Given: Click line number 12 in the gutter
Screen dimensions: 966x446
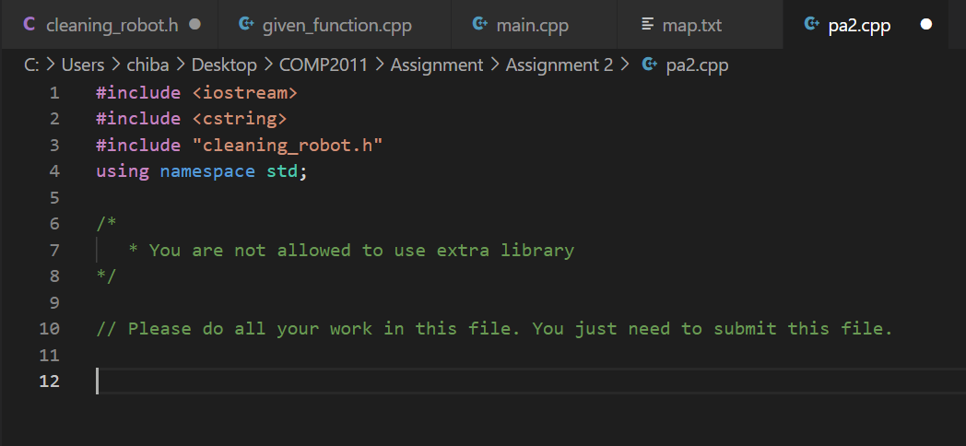Looking at the screenshot, I should [49, 381].
